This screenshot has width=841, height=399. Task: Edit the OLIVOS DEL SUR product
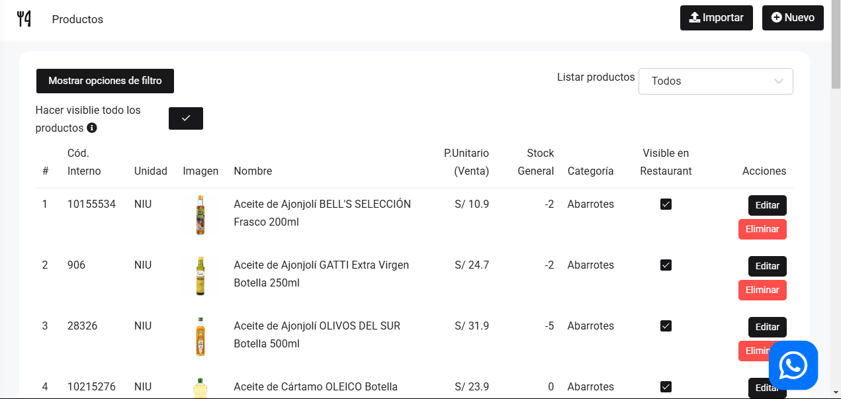[x=767, y=327]
